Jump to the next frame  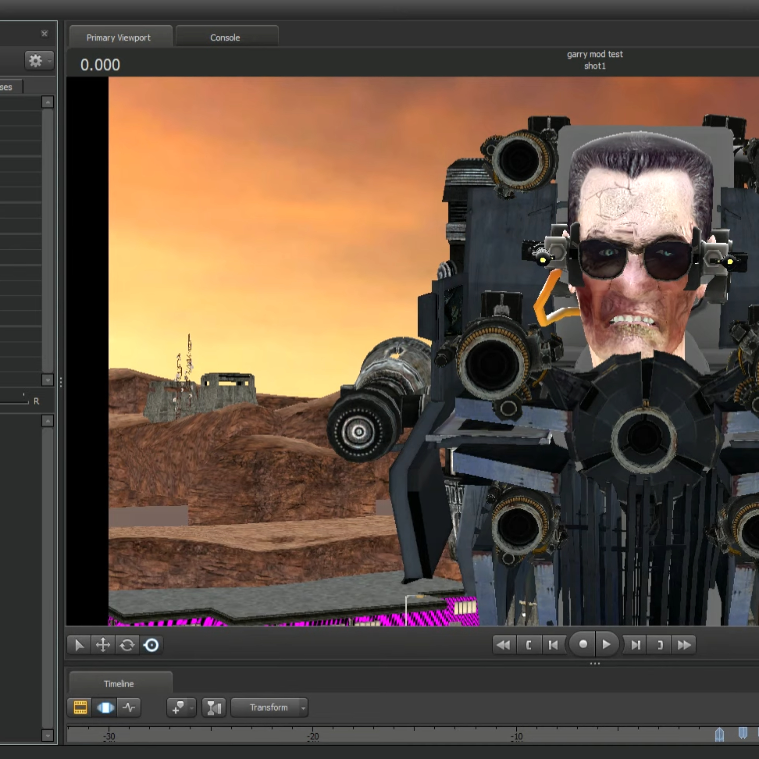[635, 645]
